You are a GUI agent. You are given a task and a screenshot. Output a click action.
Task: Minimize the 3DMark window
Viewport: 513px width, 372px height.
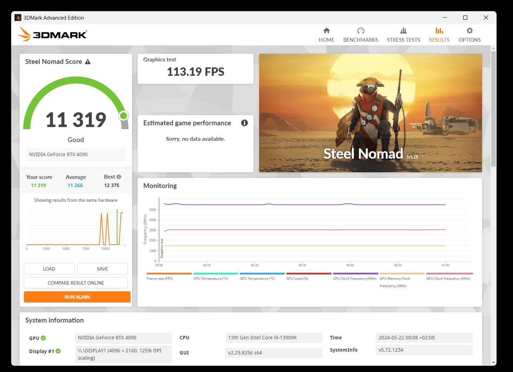click(445, 18)
